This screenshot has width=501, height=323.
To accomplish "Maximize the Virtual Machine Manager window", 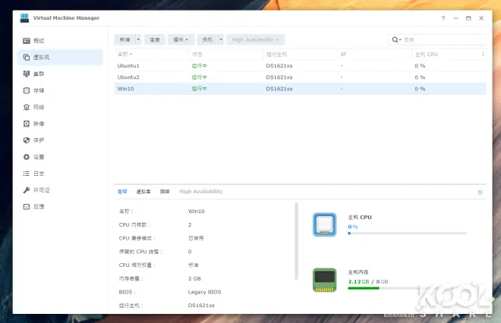I will tap(468, 18).
